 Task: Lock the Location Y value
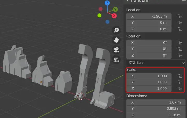point(180,22)
